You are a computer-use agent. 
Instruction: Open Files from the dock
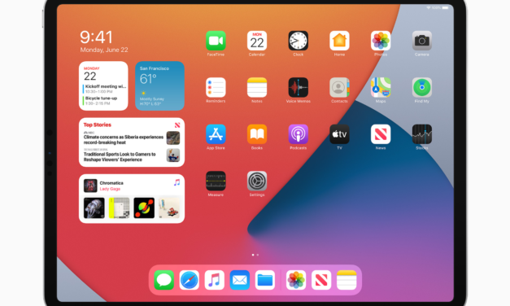pos(265,280)
